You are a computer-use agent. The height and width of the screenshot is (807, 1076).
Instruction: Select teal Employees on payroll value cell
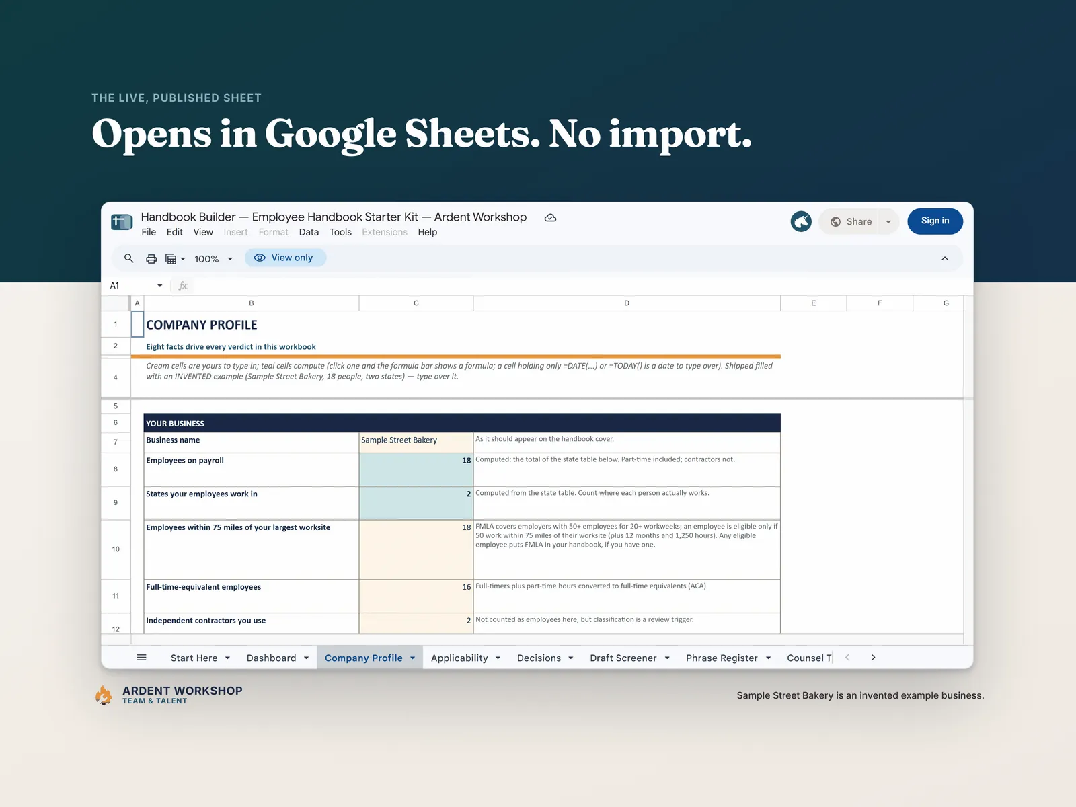[416, 469]
